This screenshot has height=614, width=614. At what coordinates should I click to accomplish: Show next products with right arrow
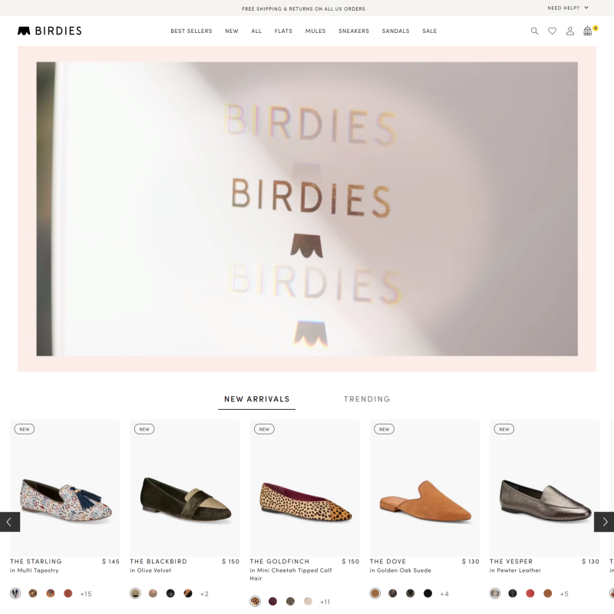[604, 522]
